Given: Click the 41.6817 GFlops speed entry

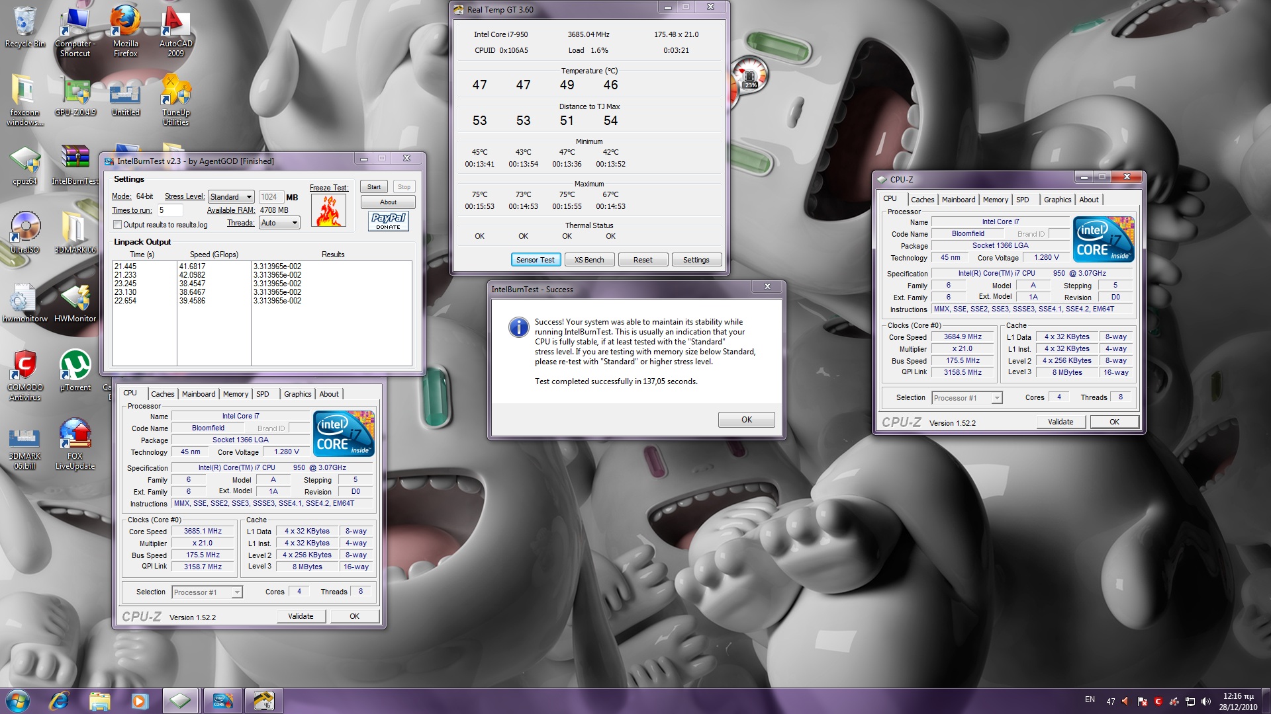Looking at the screenshot, I should pos(192,266).
